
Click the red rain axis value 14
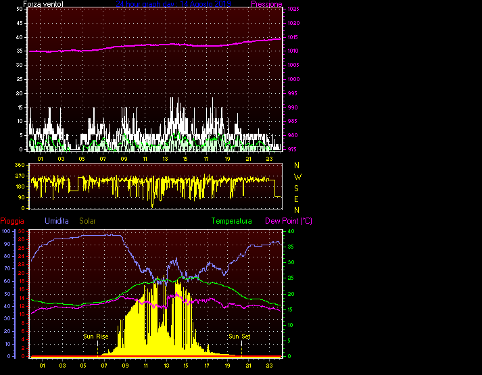point(21,298)
